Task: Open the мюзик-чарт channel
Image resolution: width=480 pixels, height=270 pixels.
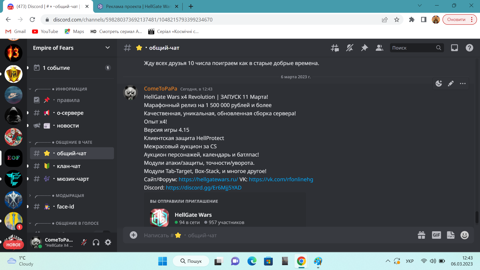Action: [72, 179]
